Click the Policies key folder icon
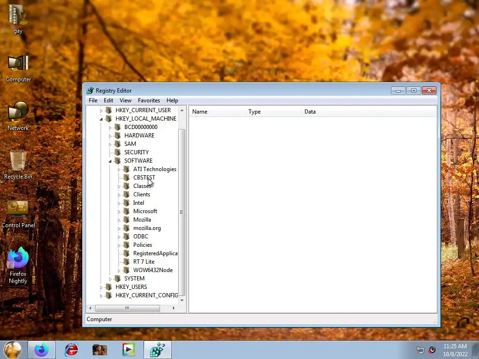 [x=126, y=245]
